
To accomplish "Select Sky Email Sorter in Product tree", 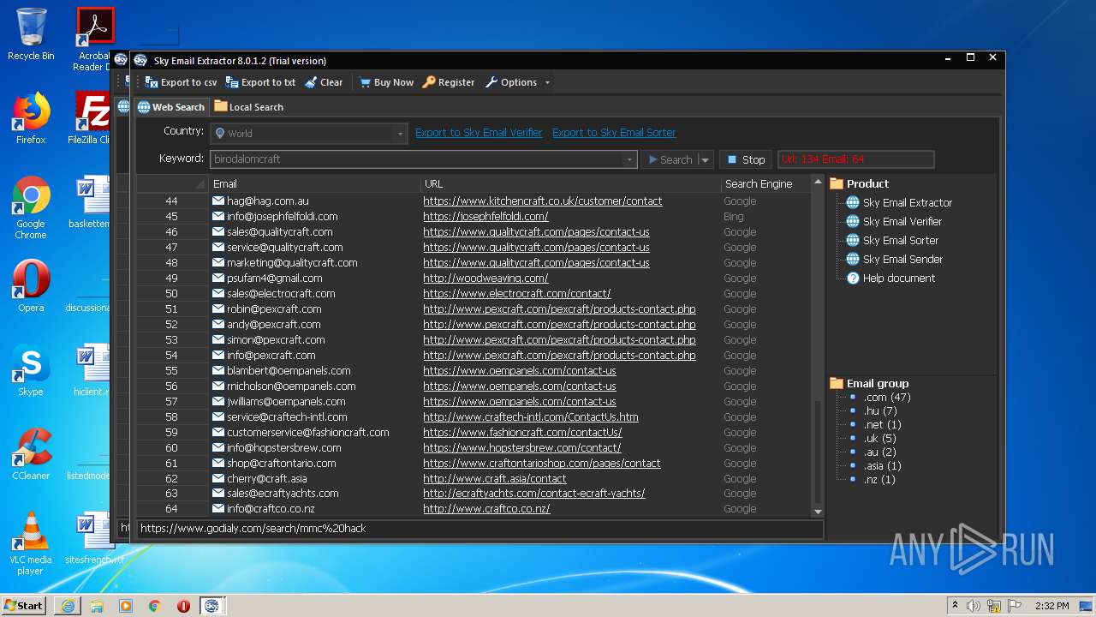I will [x=900, y=241].
